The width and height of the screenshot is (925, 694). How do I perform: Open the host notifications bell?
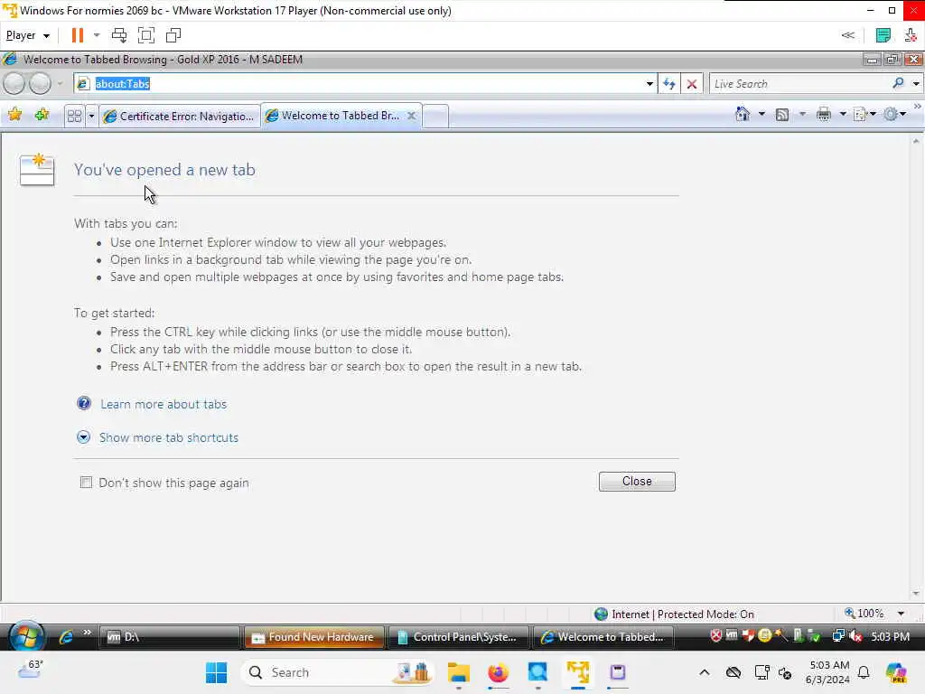point(864,672)
